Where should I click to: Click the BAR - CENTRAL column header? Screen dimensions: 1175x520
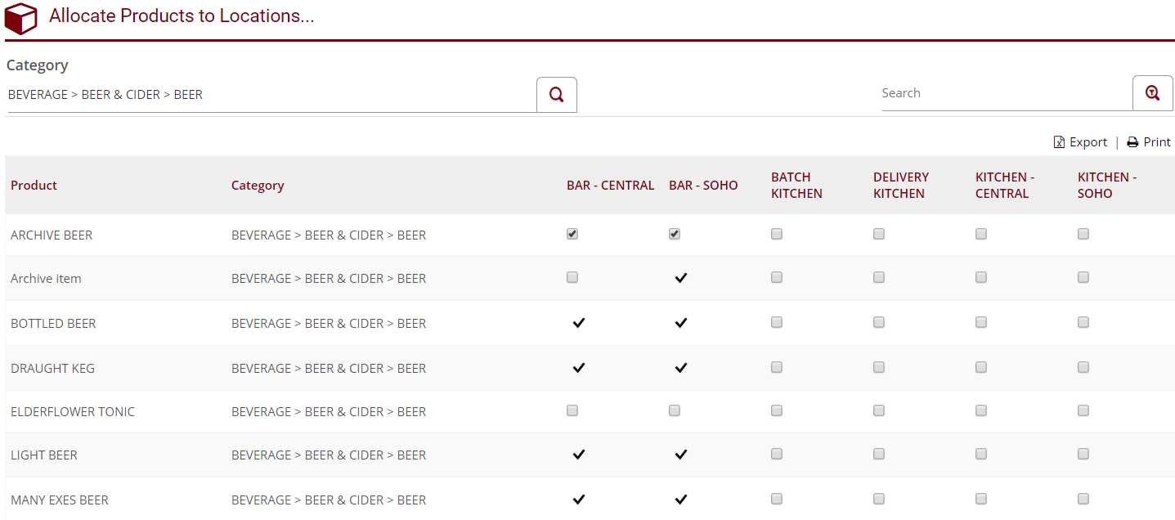[x=610, y=186]
